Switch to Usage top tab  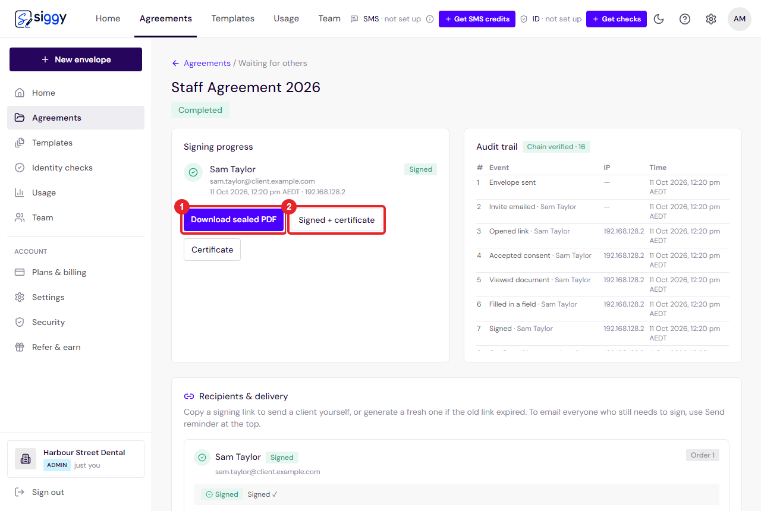point(286,18)
